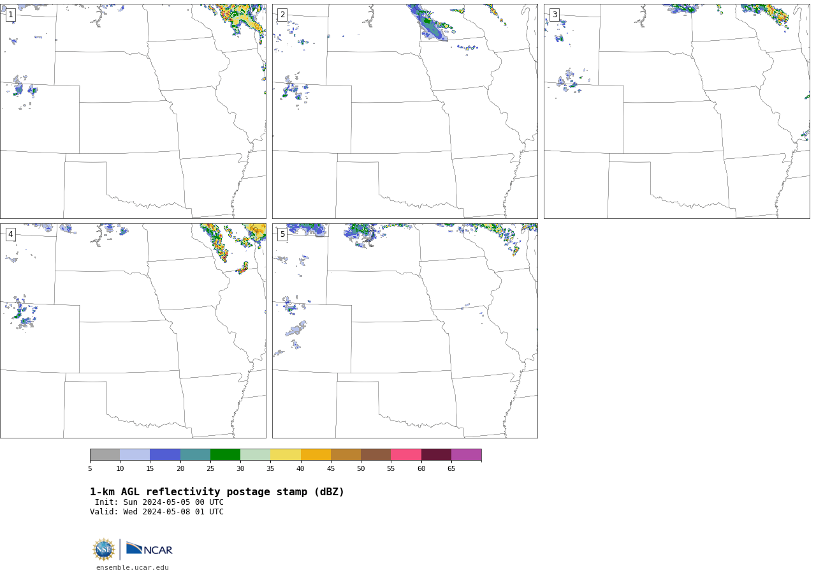Open ensemble member 5 postage stamp map
Image resolution: width=816 pixels, height=575 pixels.
[x=405, y=331]
